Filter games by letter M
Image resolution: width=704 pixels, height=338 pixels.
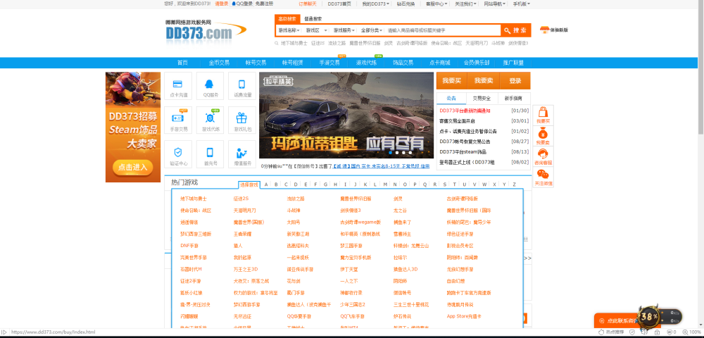coord(385,184)
